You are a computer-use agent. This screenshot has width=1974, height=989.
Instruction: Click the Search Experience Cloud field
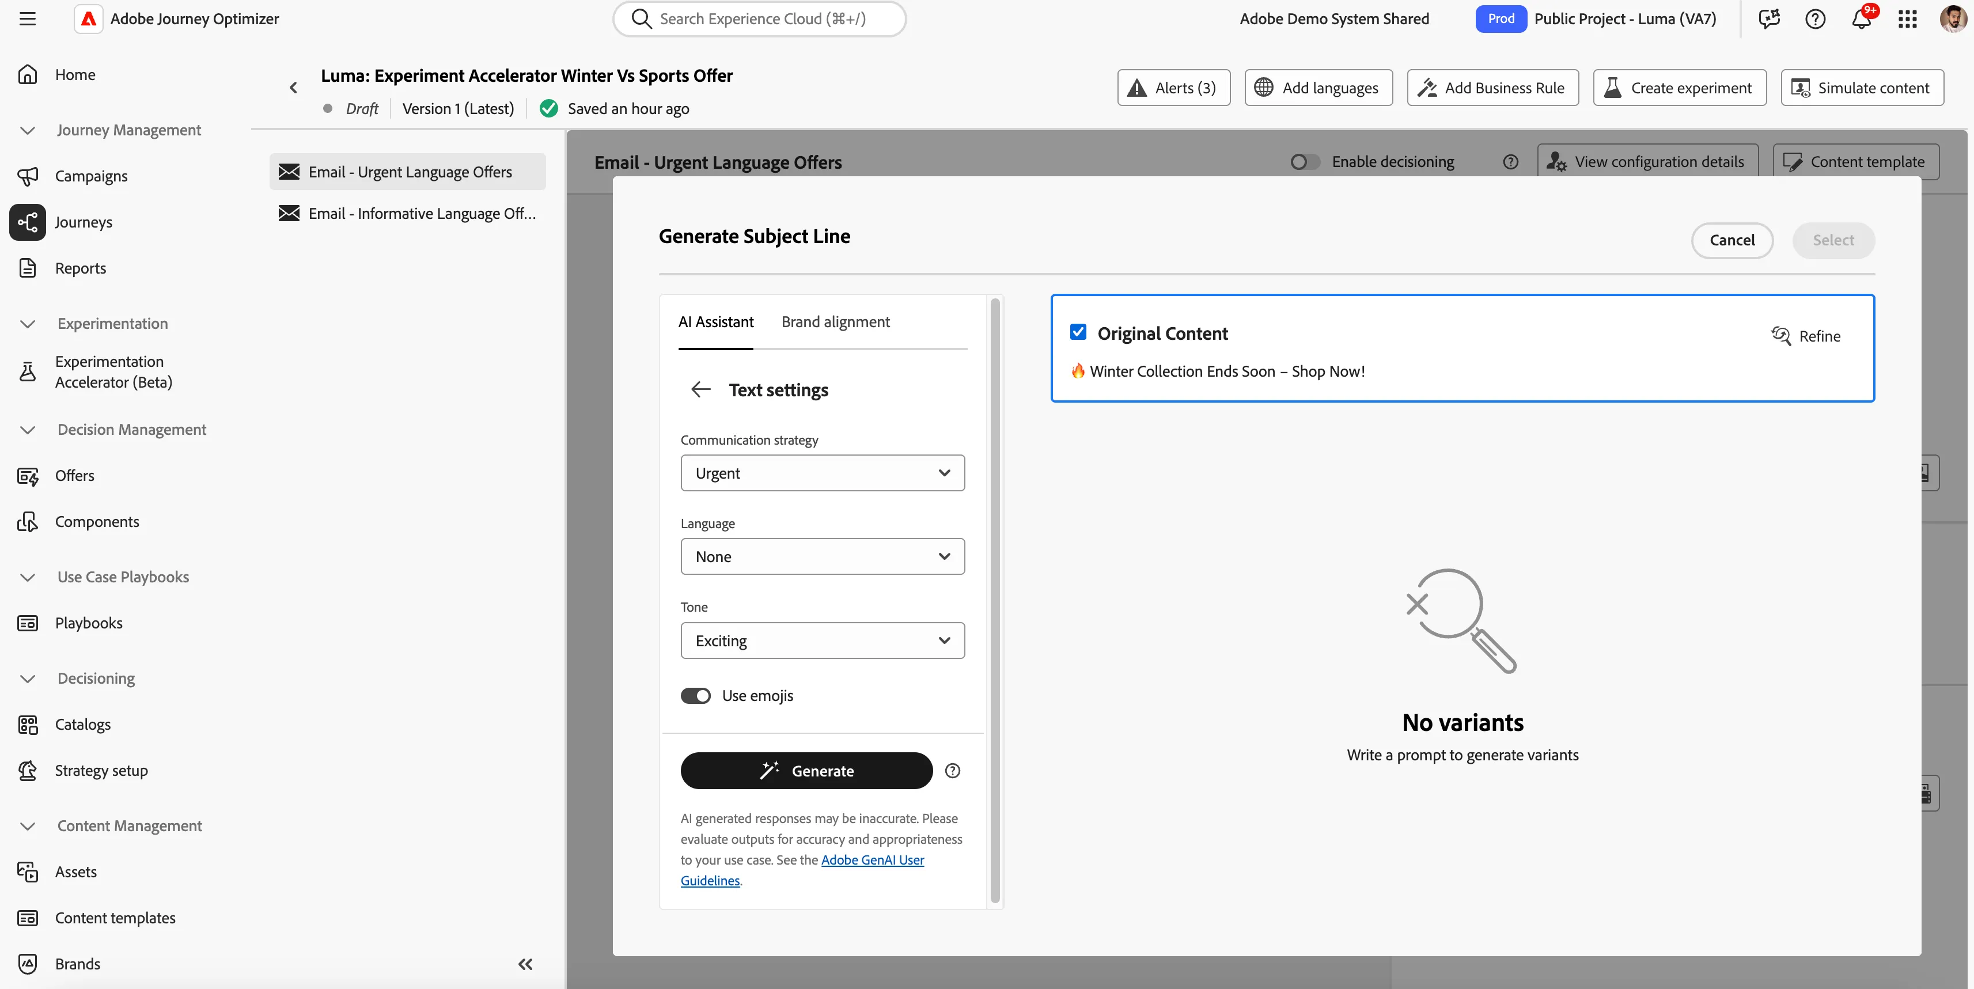point(759,19)
